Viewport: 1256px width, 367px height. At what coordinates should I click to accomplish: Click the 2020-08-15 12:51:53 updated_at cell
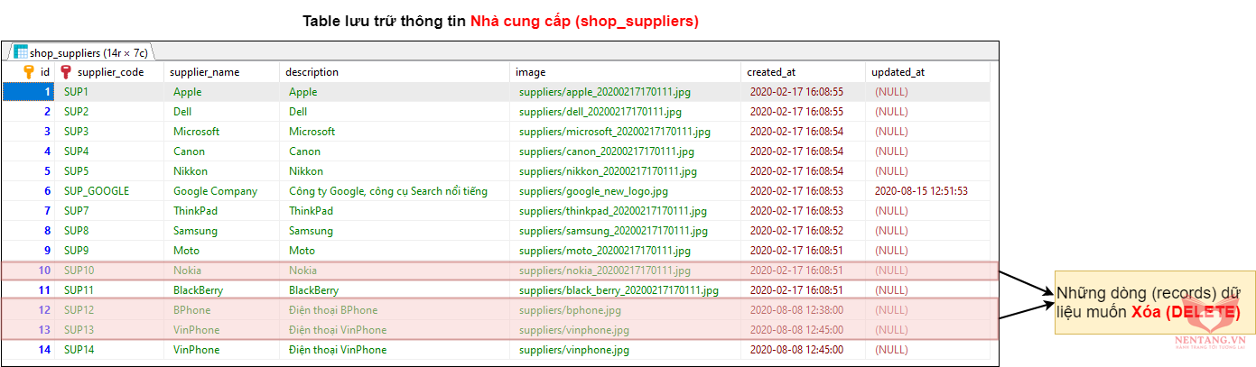921,191
